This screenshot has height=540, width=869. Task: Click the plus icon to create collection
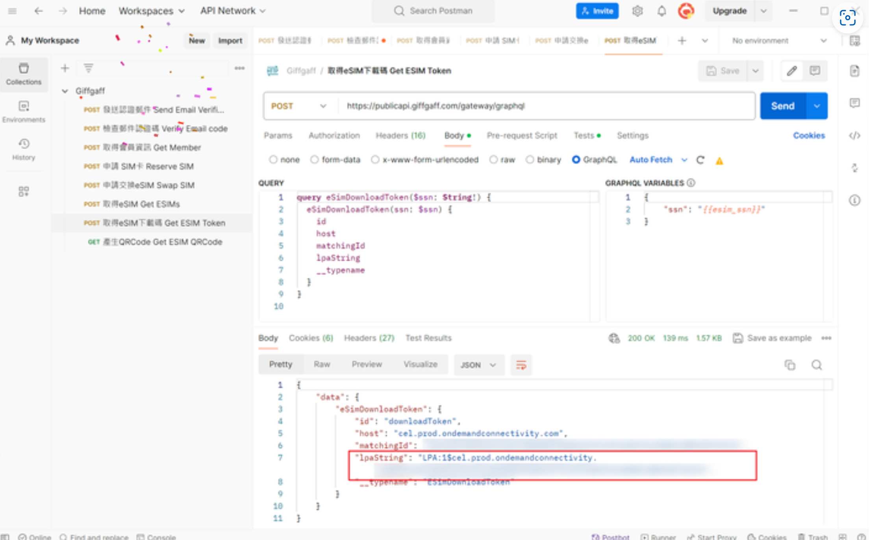[x=65, y=68]
